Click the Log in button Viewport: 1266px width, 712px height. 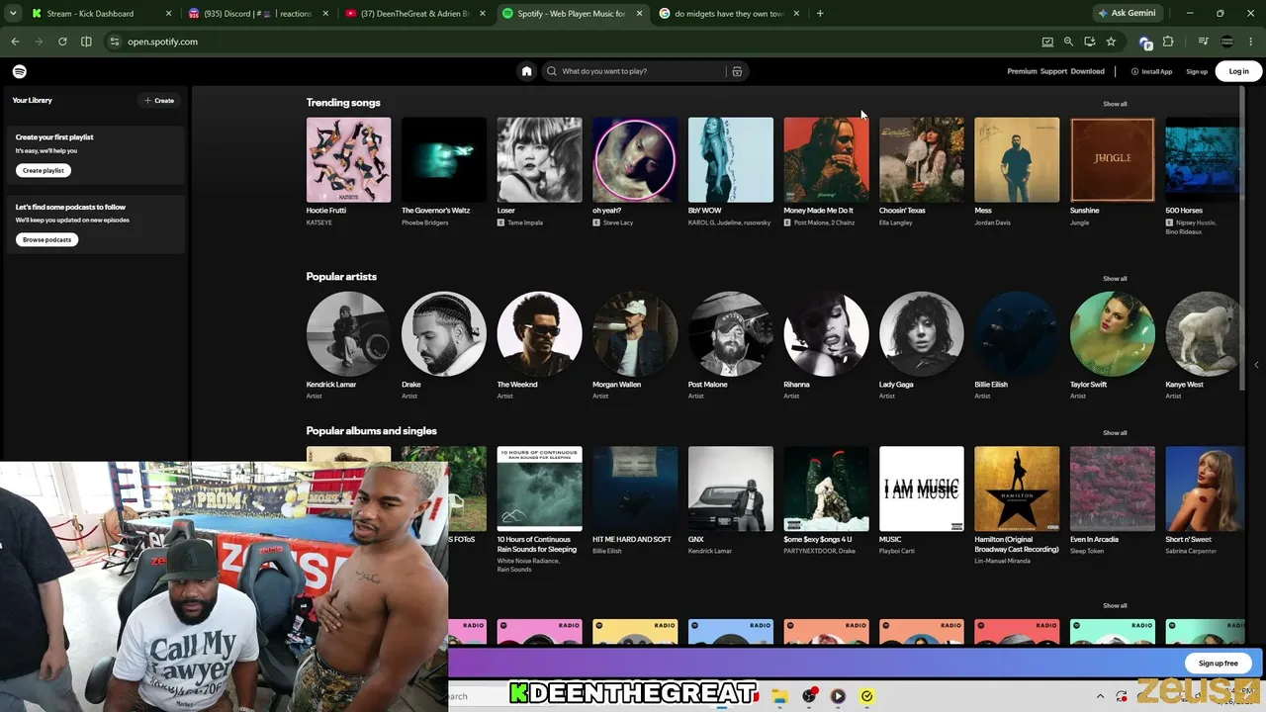[x=1238, y=71]
